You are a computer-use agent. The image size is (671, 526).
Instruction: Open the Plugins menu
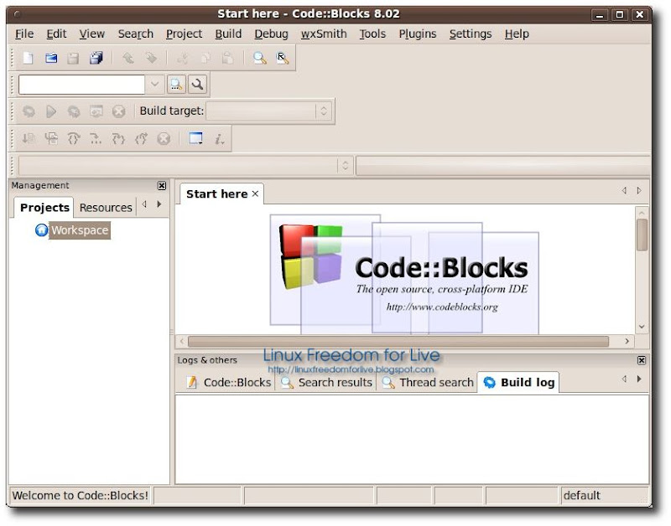click(418, 34)
